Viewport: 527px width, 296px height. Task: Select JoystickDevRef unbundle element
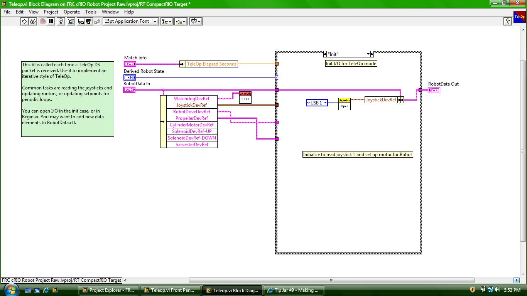coord(192,105)
